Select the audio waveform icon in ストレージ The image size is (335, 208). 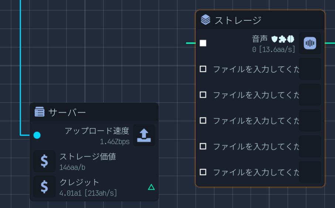click(x=310, y=43)
